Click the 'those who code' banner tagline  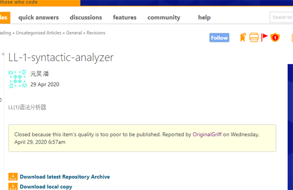click(19, 2)
